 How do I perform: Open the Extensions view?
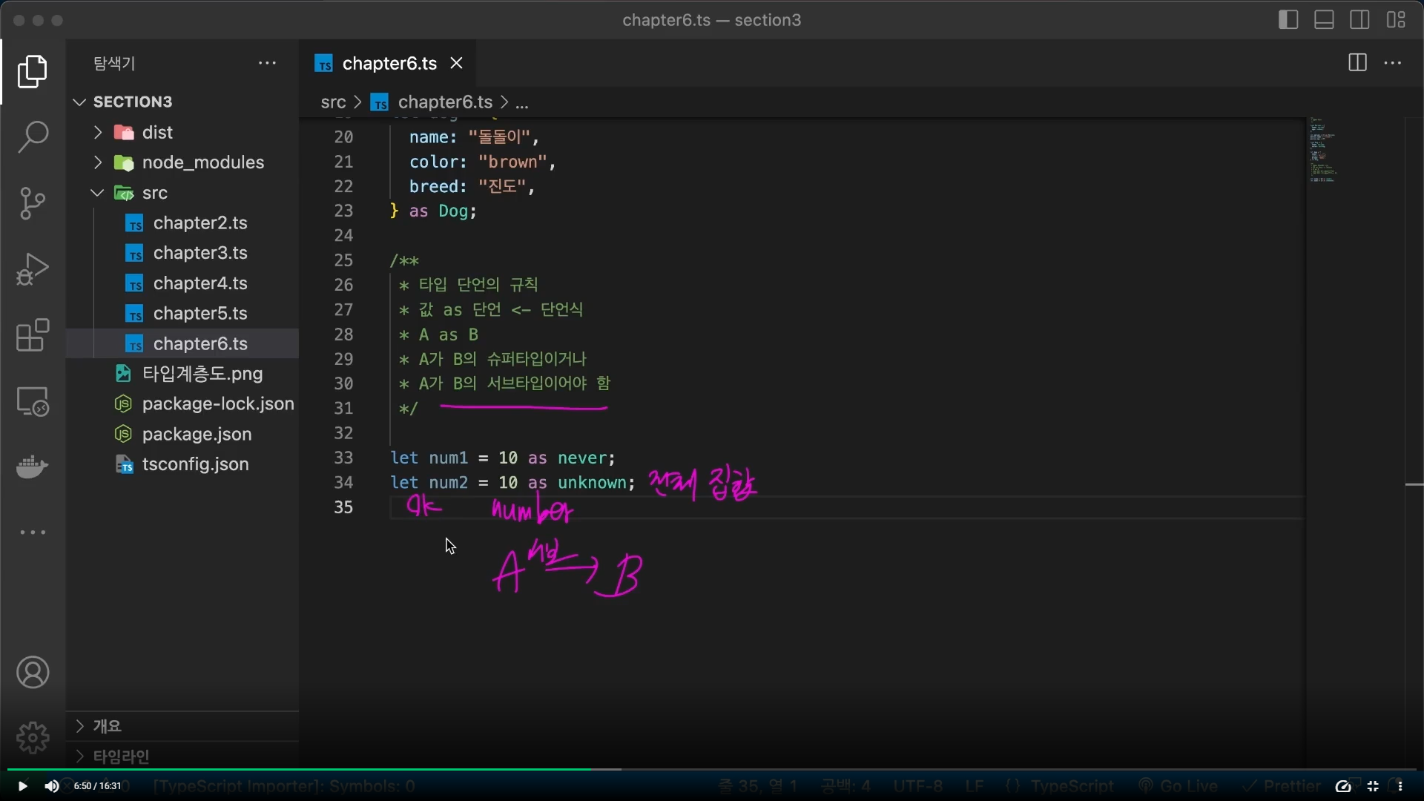click(x=33, y=336)
